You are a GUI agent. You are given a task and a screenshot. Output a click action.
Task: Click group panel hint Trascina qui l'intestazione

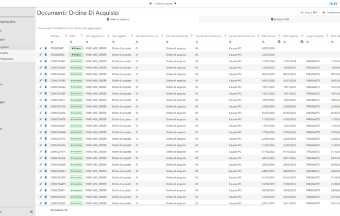click(70, 28)
